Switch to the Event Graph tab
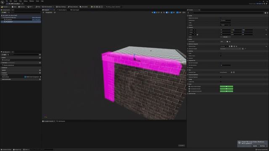This screenshot has height=151, width=269. 75,10
